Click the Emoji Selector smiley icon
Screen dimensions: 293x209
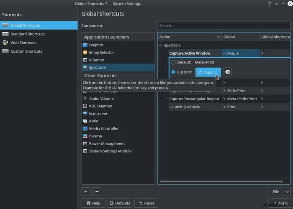point(85,52)
